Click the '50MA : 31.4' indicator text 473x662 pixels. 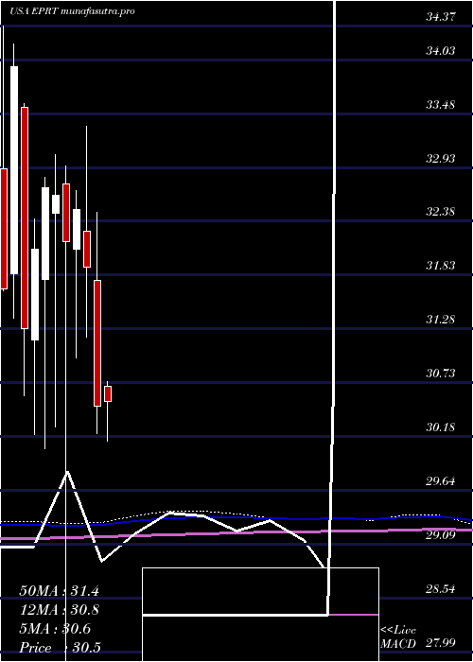pyautogui.click(x=59, y=591)
